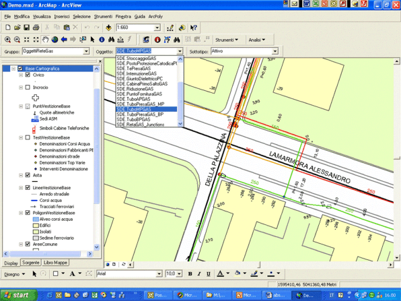
Task: Change the font color with A swatch
Action: click(x=220, y=274)
